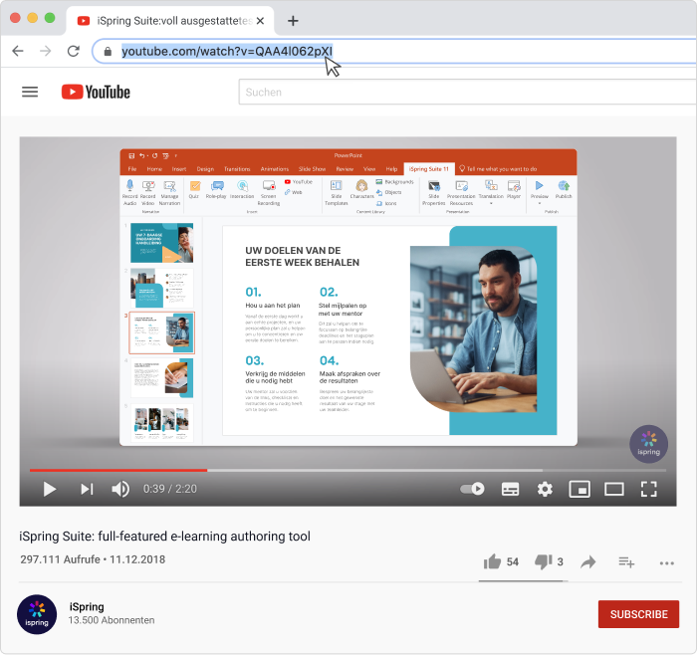Go to the YouTube home logo
The height and width of the screenshot is (655, 697).
96,92
